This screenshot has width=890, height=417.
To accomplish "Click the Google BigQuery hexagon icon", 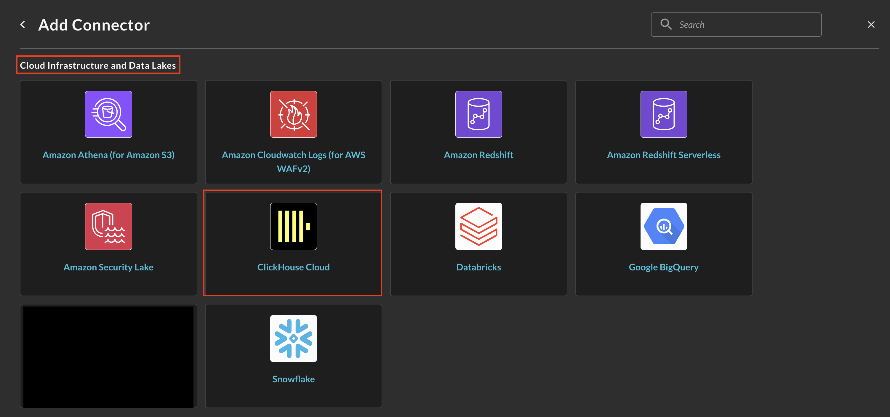I will click(664, 226).
